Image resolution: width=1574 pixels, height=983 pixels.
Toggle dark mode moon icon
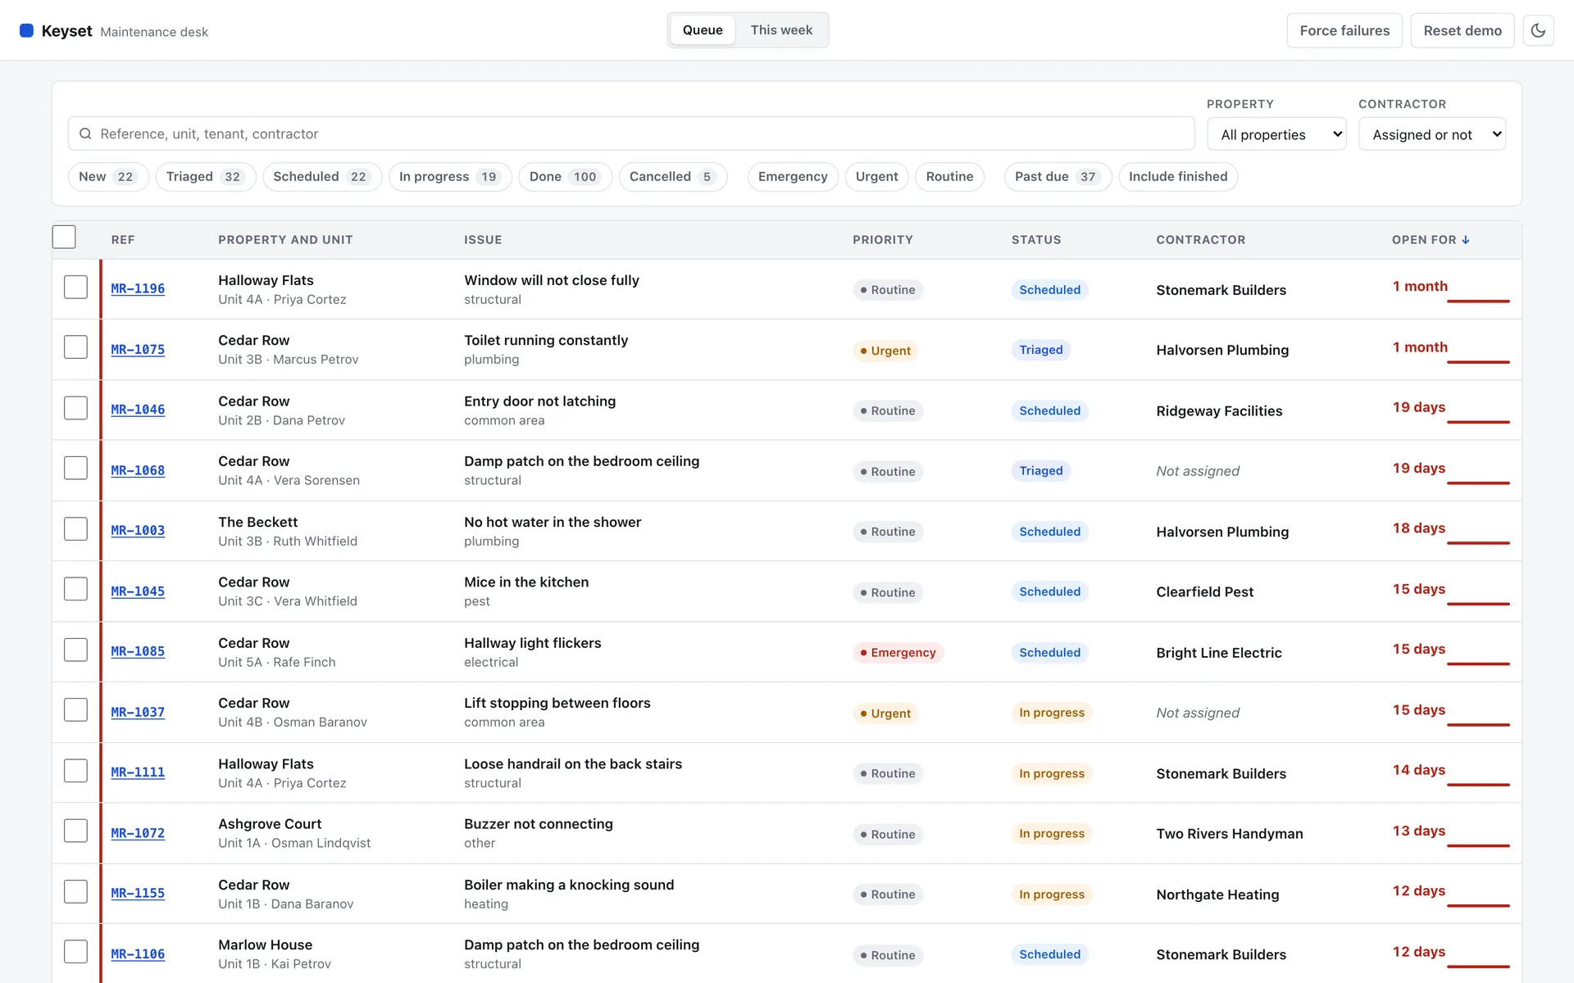pyautogui.click(x=1538, y=30)
